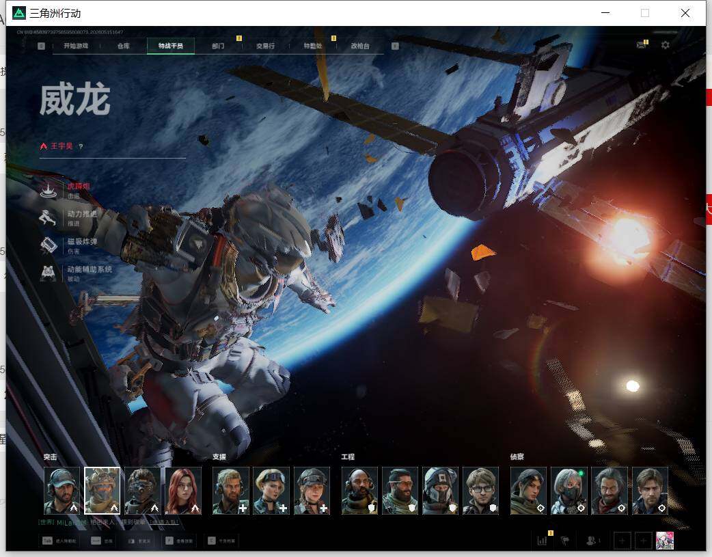The height and width of the screenshot is (557, 712).
Task: Click the first empty squad slot plus
Action: click(622, 541)
